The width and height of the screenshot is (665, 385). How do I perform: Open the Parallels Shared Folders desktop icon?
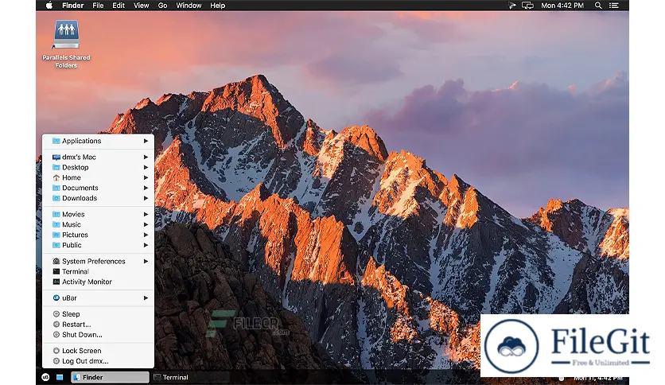(66, 36)
